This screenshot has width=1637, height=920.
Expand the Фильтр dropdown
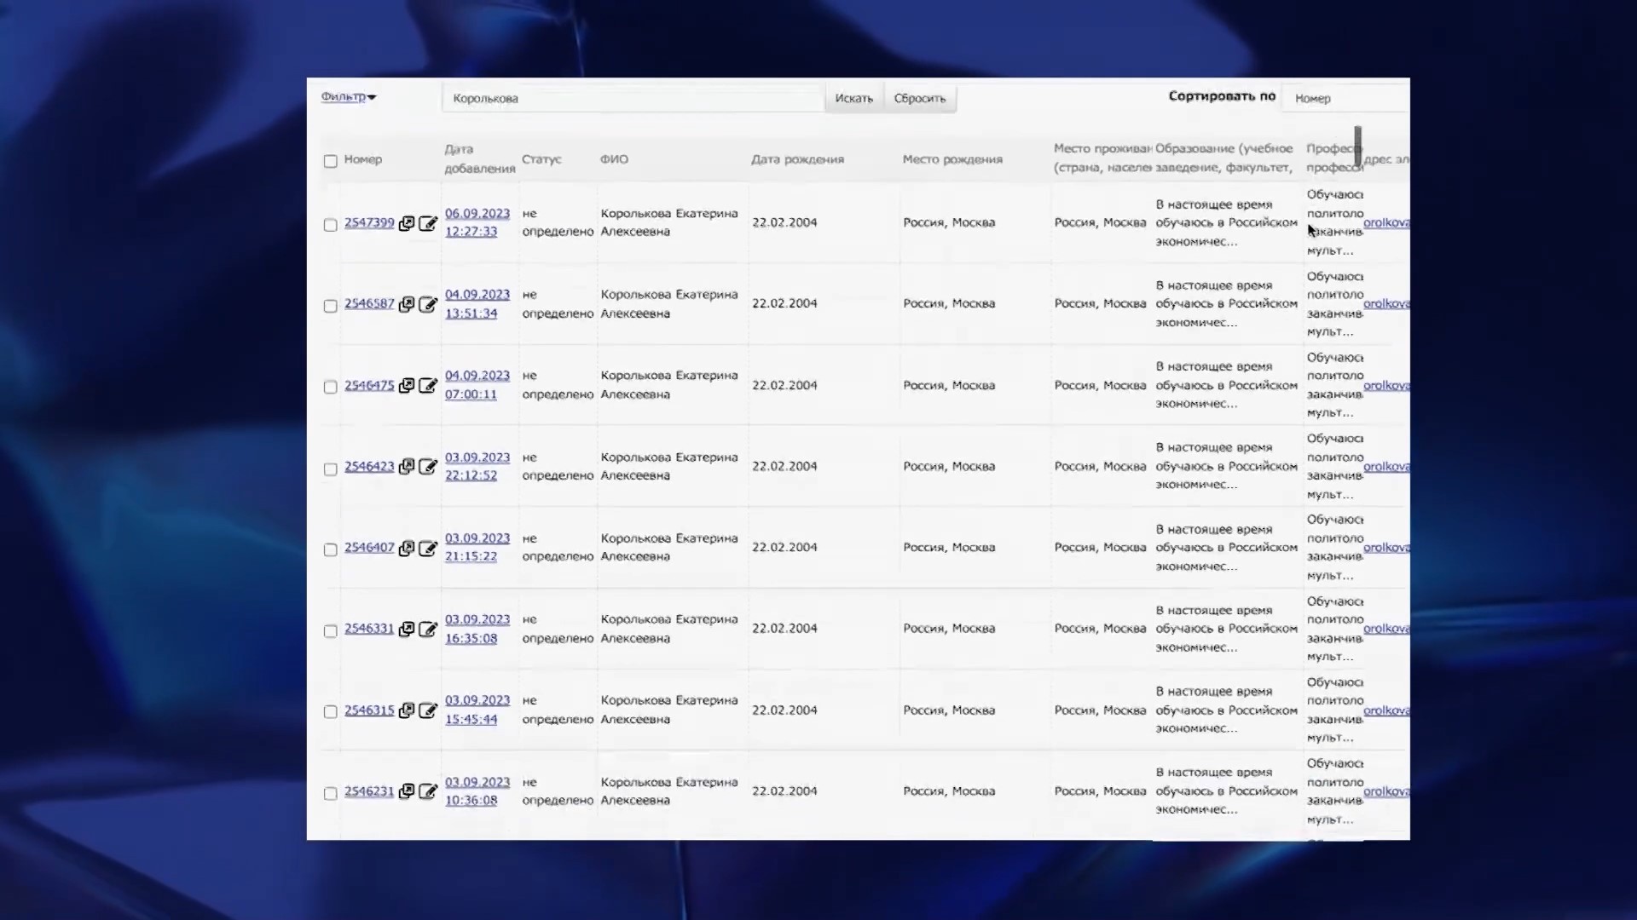pos(349,97)
